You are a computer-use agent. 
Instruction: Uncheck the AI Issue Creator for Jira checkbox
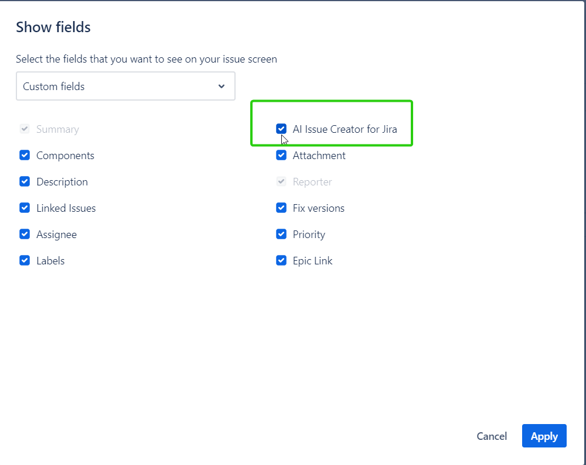281,129
